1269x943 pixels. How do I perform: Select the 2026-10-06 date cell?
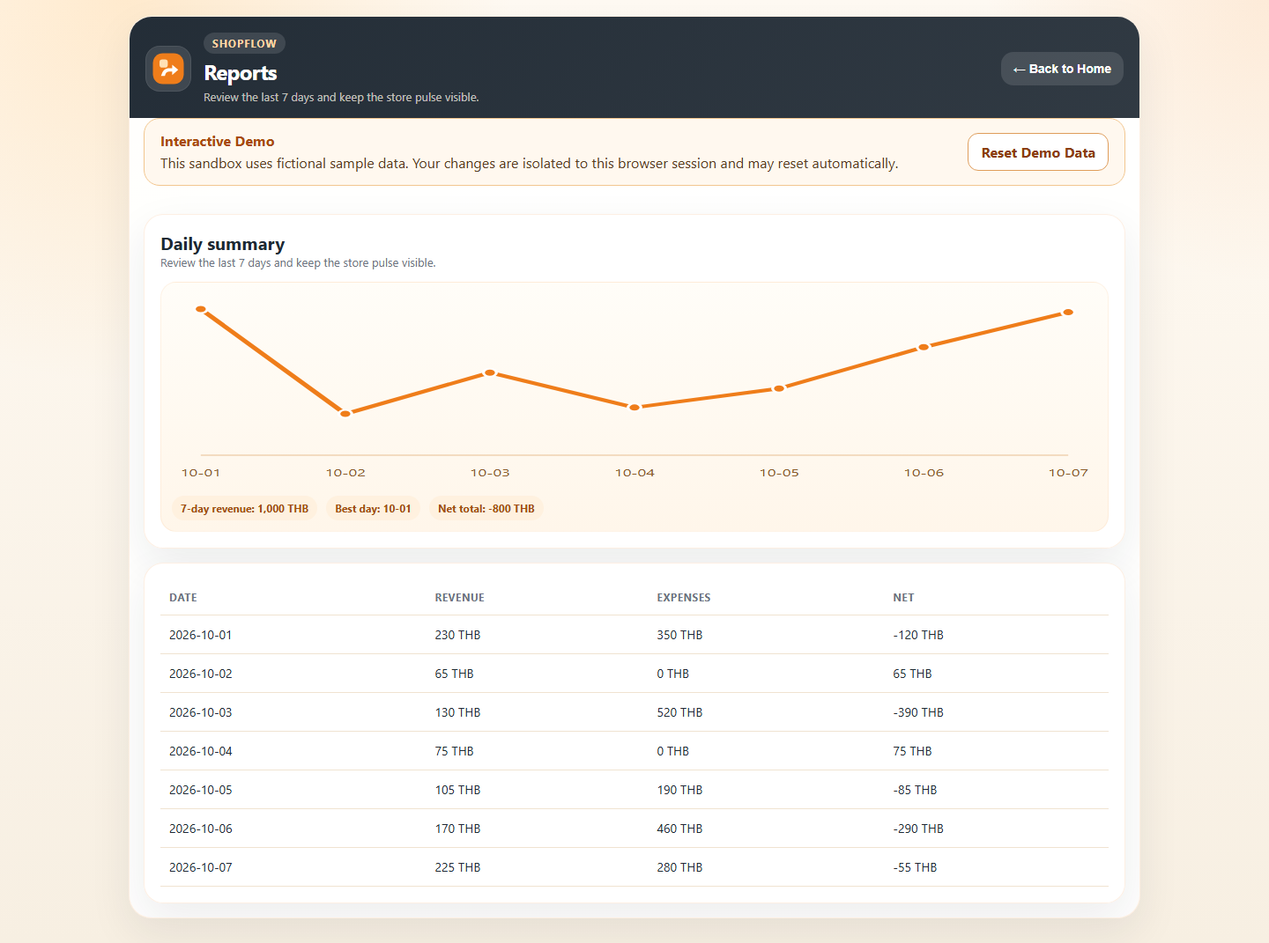pos(201,829)
